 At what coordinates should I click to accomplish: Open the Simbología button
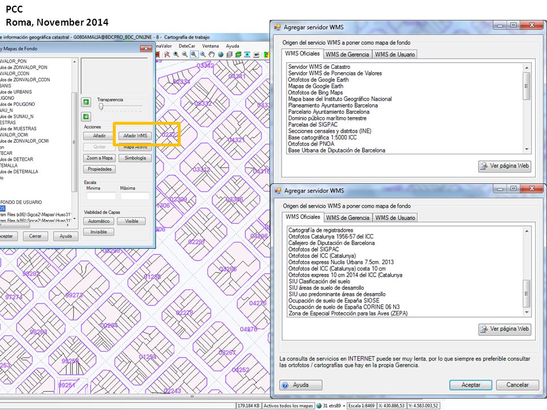(136, 158)
